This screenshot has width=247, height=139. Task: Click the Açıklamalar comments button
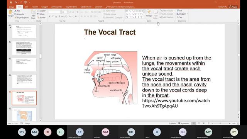(x=184, y=124)
